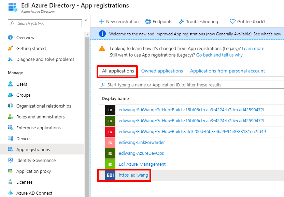Viewport: 284px width, 197px height.
Task: Focus the sidebar Search (Ctrl+/) field
Action: coord(45,23)
